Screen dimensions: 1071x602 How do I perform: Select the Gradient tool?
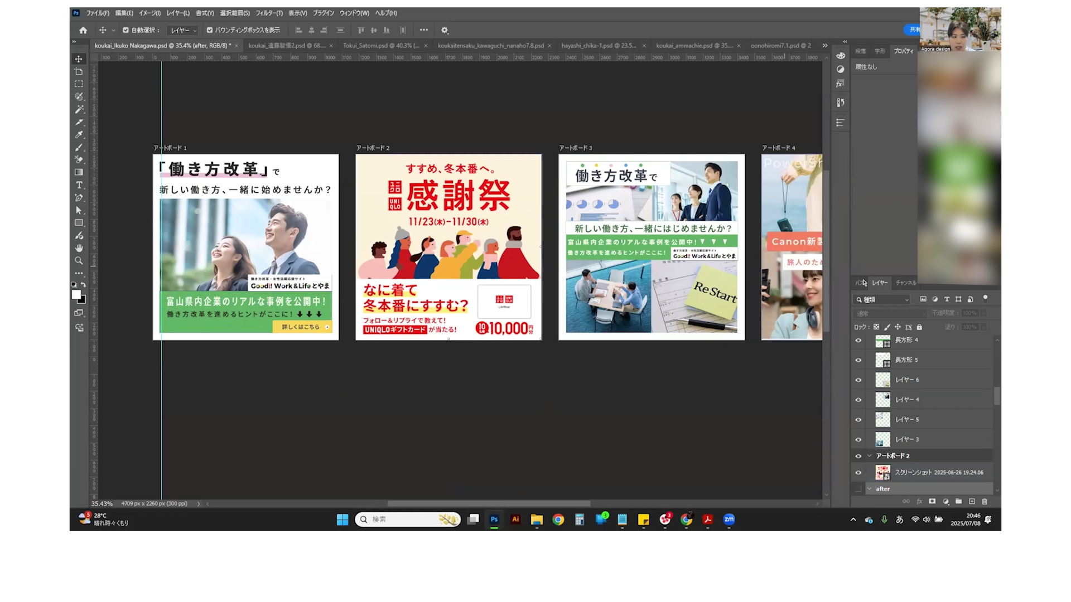click(79, 172)
